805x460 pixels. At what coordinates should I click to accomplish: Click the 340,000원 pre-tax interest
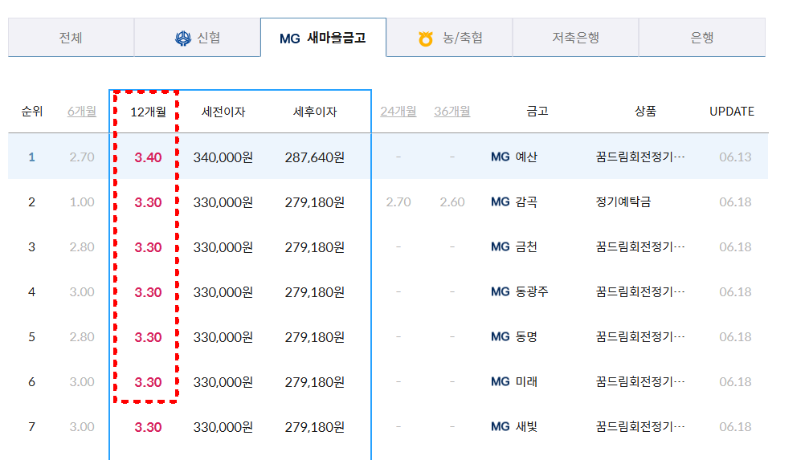click(223, 157)
